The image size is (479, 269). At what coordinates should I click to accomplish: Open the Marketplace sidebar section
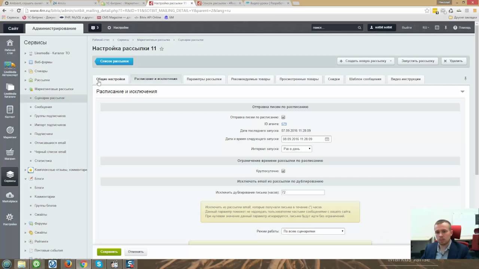coord(10,197)
